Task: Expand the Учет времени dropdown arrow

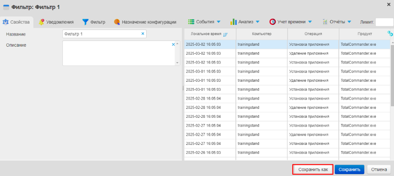Action: 310,22
